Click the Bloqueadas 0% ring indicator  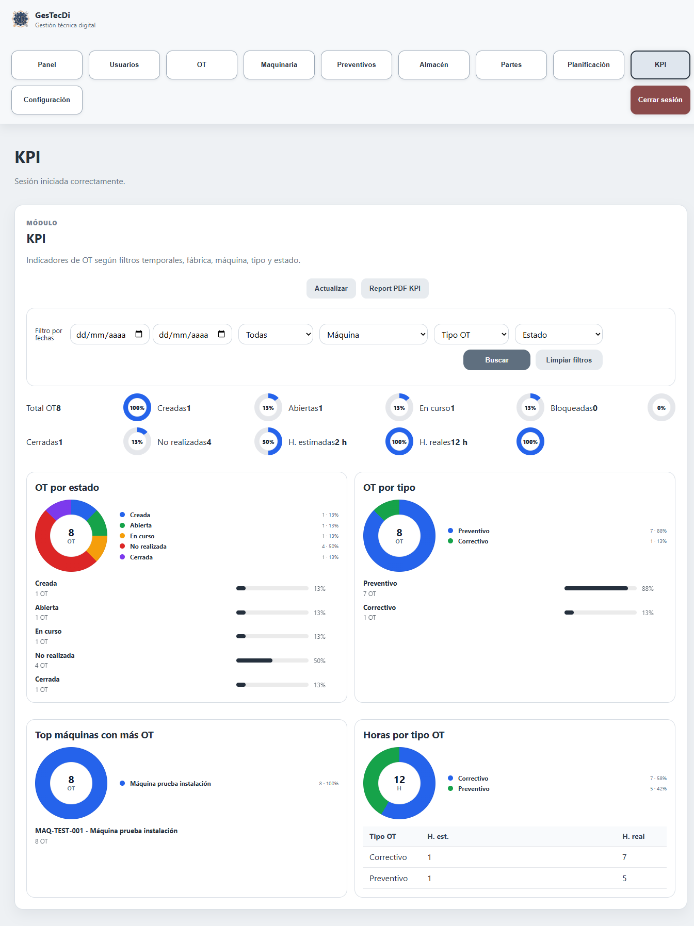pos(661,407)
